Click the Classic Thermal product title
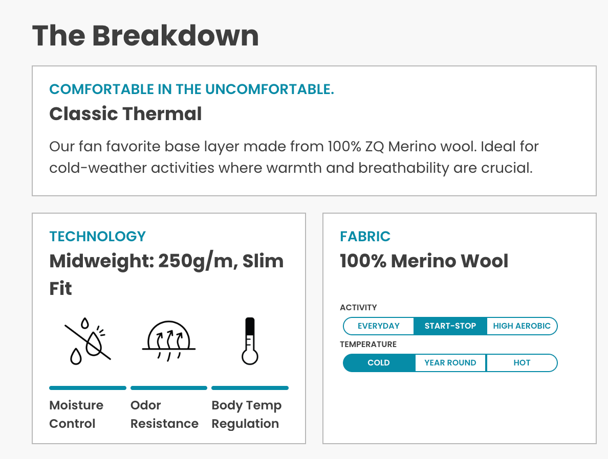 pos(125,113)
